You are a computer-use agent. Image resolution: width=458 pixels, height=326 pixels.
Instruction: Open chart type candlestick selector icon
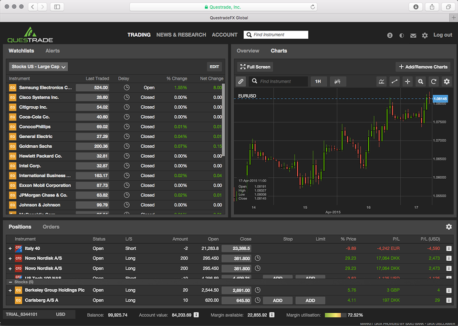338,81
